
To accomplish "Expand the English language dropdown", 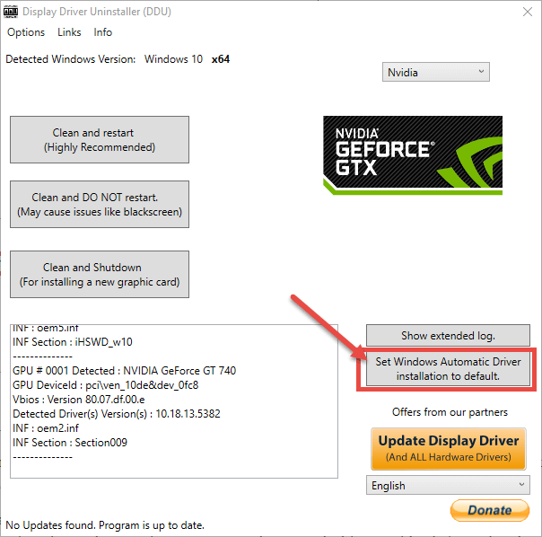I will 448,485.
